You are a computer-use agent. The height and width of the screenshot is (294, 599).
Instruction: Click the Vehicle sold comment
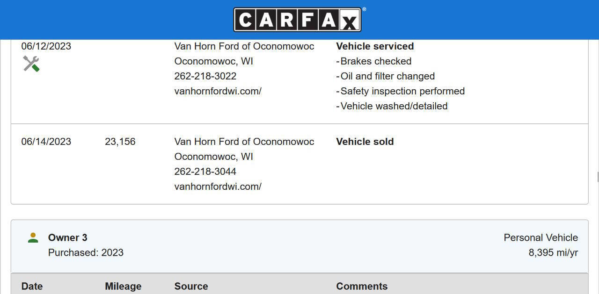click(365, 142)
